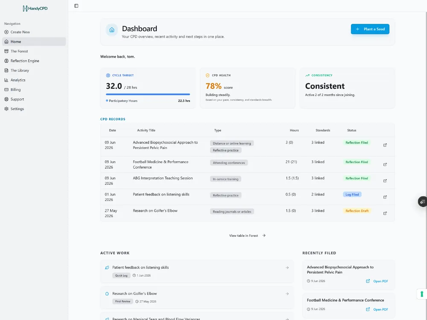Click ABG Interpretation Teaching Session title
Viewport: 427px width, 320px height.
coord(163,178)
